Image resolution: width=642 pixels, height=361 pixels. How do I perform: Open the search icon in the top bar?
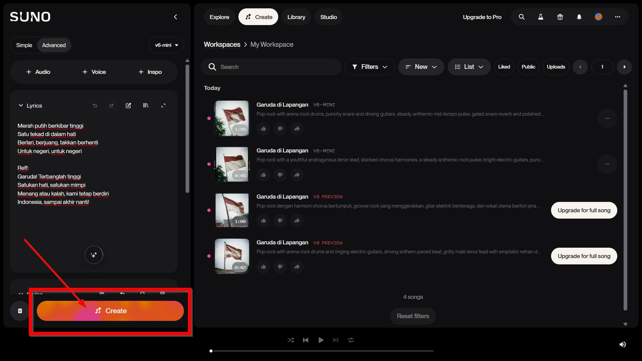(522, 17)
